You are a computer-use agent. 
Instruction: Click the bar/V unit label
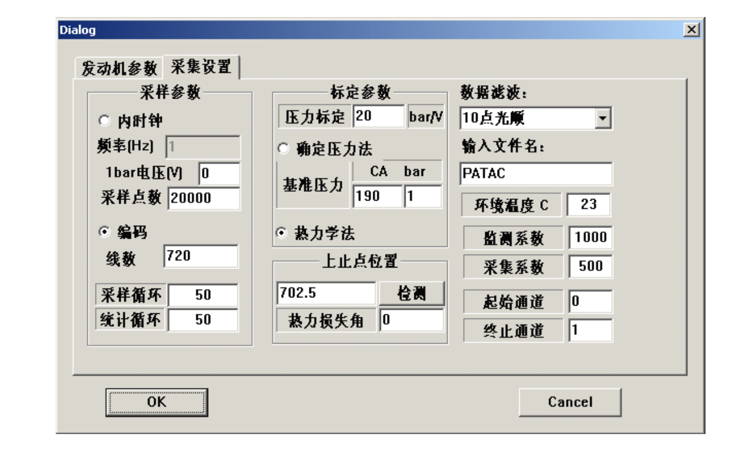pos(425,116)
